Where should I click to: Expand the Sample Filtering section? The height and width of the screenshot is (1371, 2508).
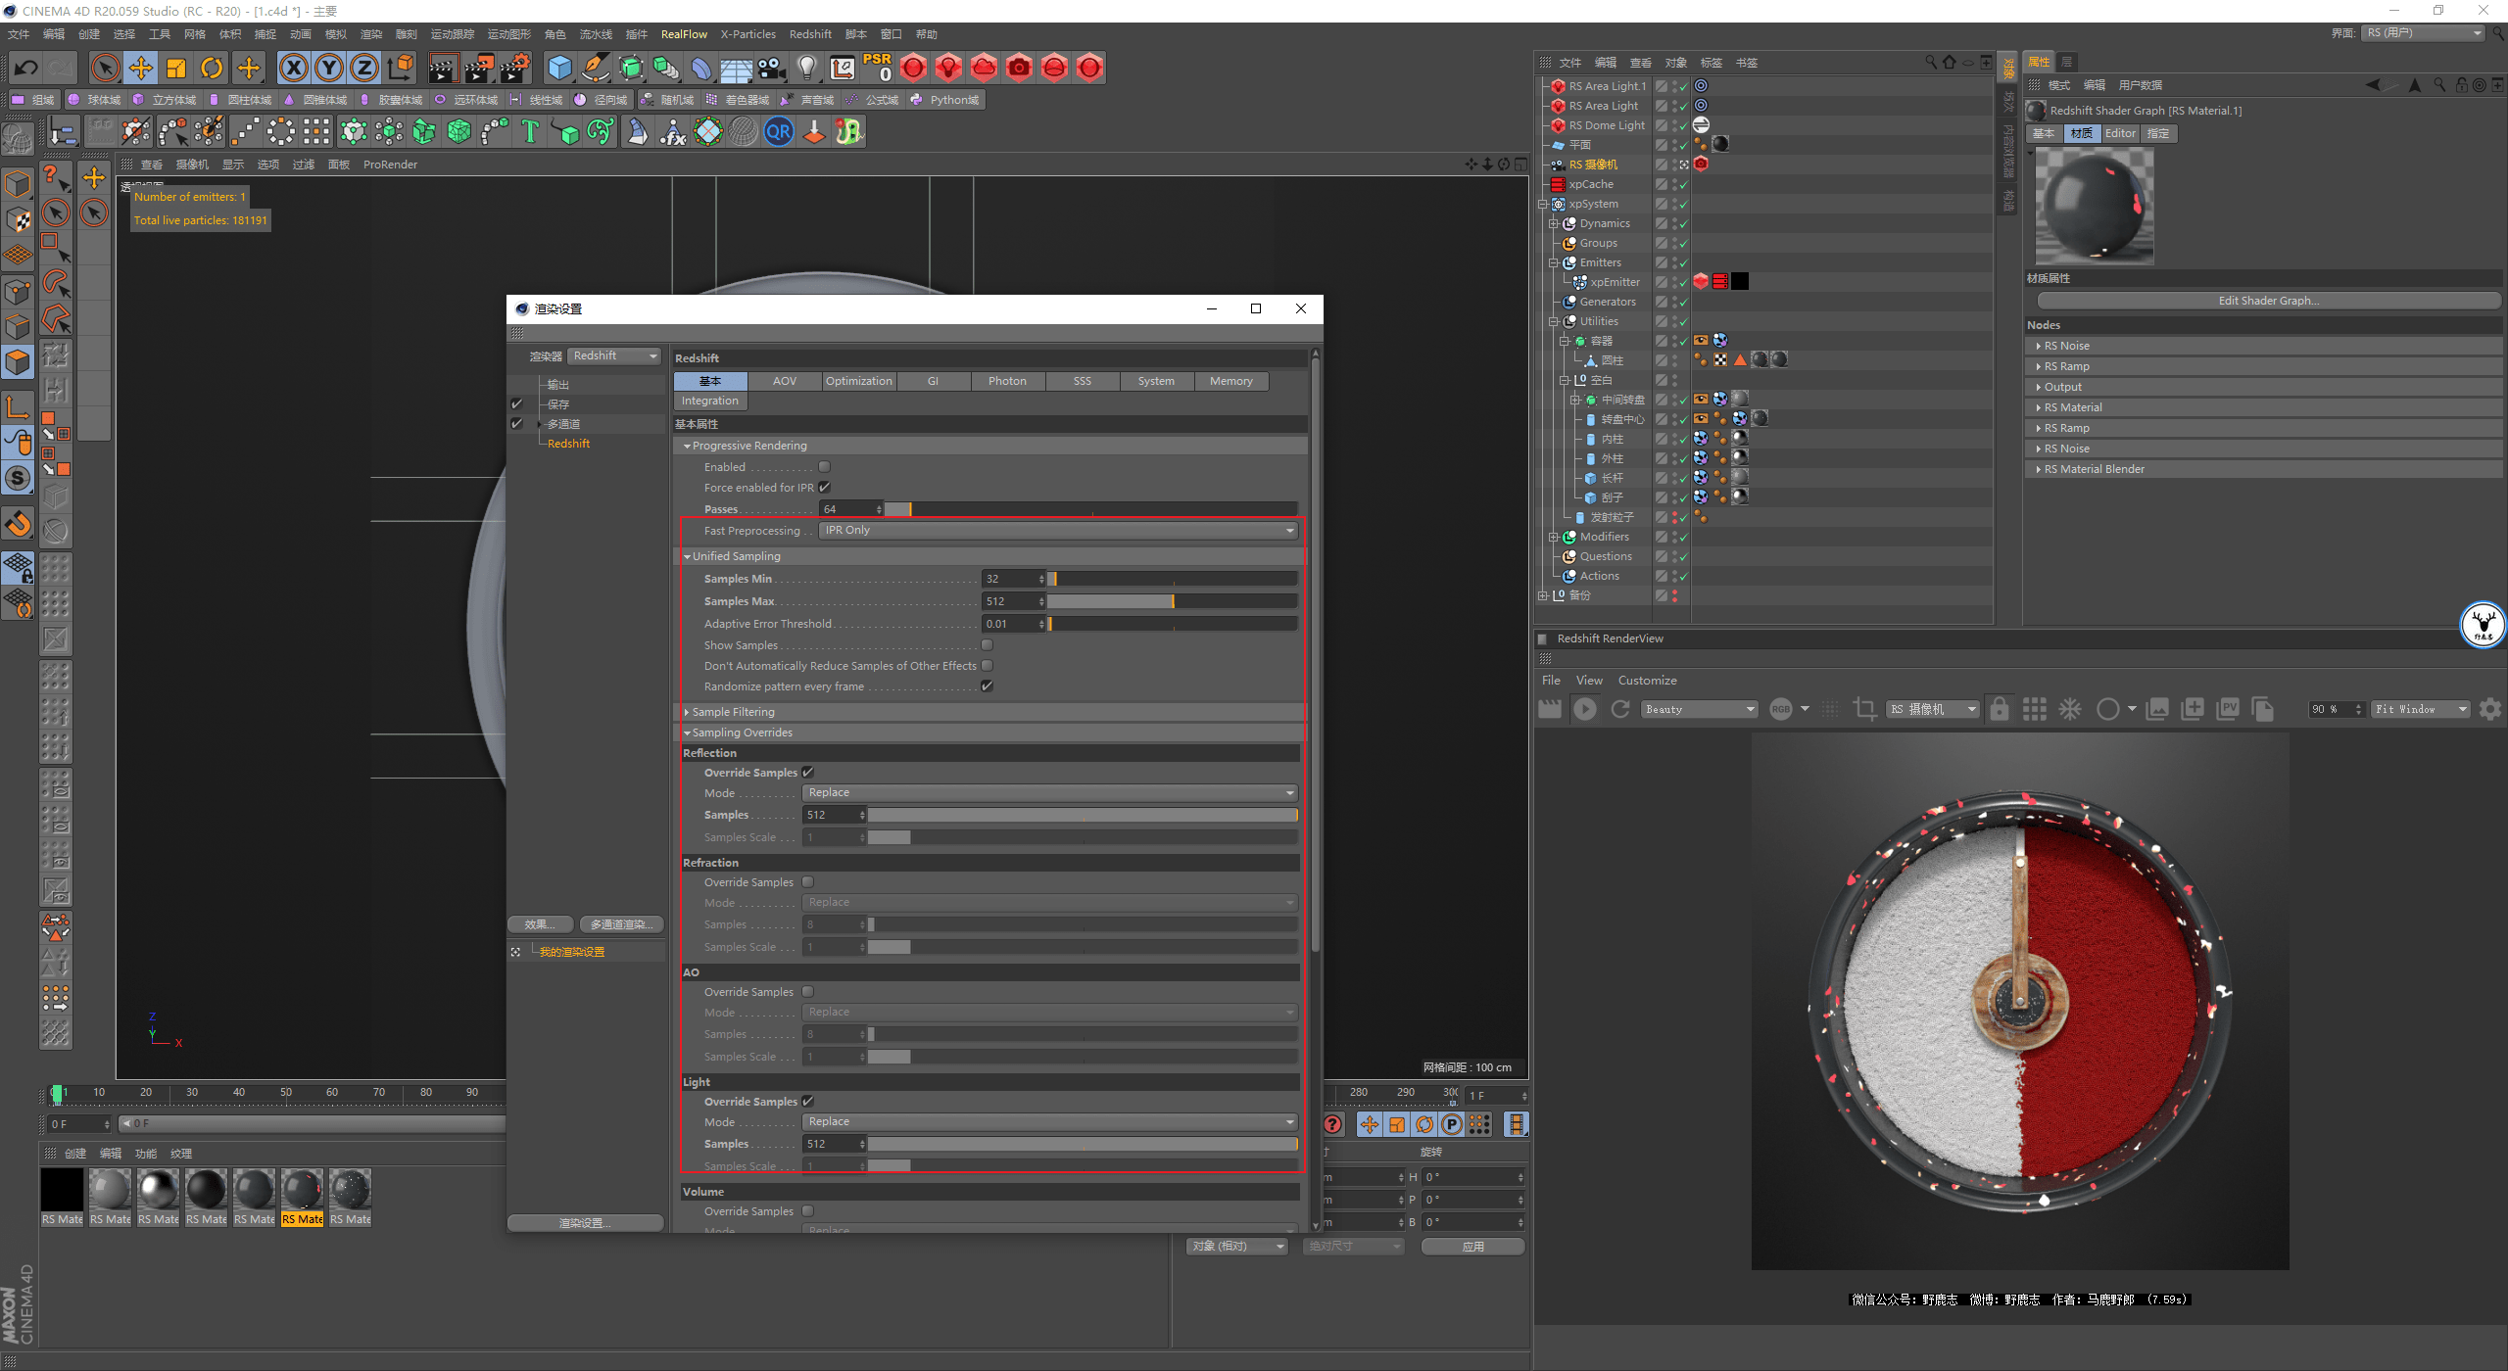tap(733, 712)
